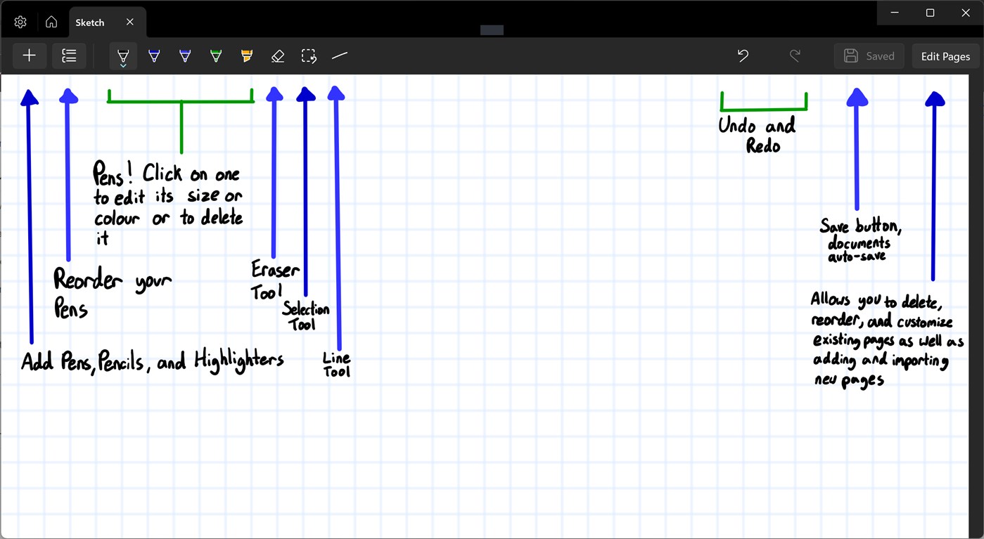
Task: Switch to the Sketch tab
Action: (x=90, y=22)
